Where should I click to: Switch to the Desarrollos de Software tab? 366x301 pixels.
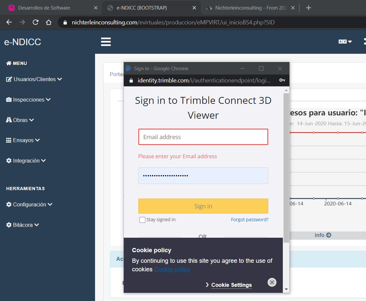(x=44, y=8)
